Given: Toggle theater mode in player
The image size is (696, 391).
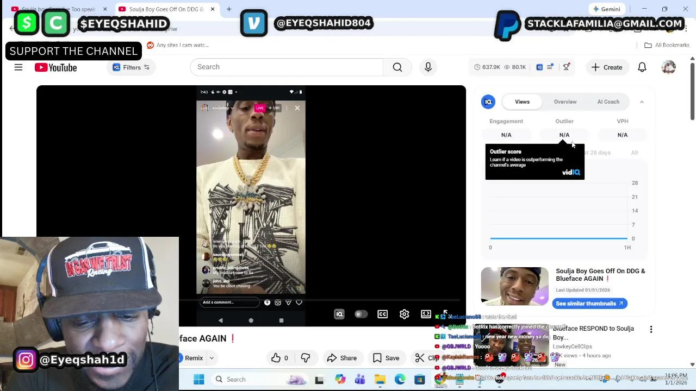Looking at the screenshot, I should coord(426,314).
